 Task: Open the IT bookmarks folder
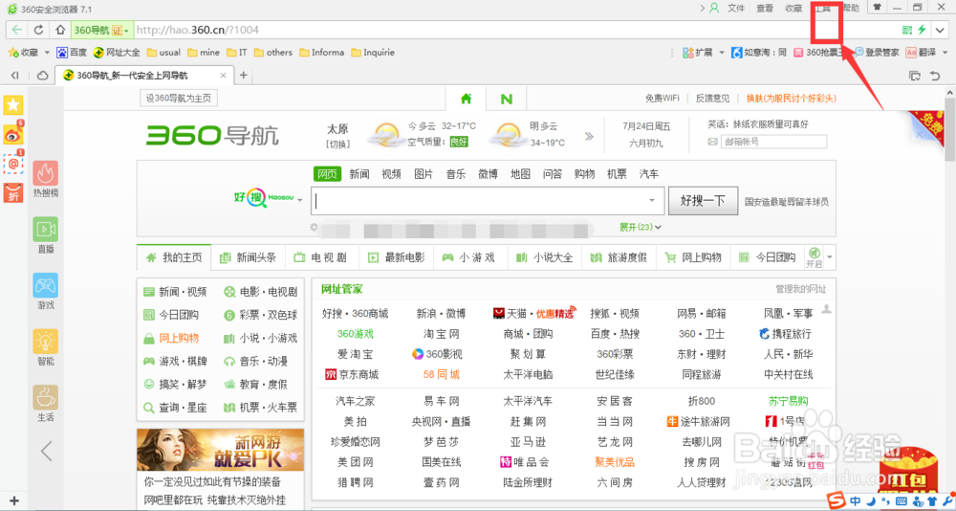coord(237,53)
